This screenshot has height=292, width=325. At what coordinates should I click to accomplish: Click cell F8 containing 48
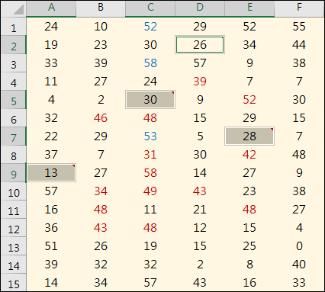pos(299,155)
